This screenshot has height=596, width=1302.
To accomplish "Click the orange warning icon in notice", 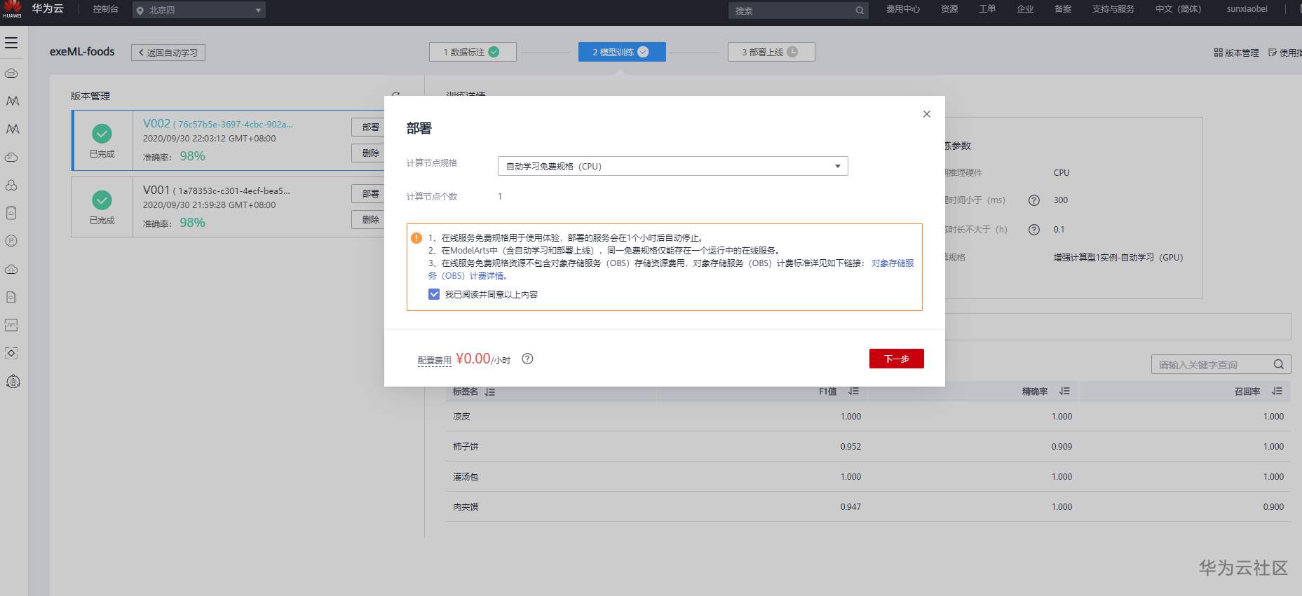I will tap(416, 238).
